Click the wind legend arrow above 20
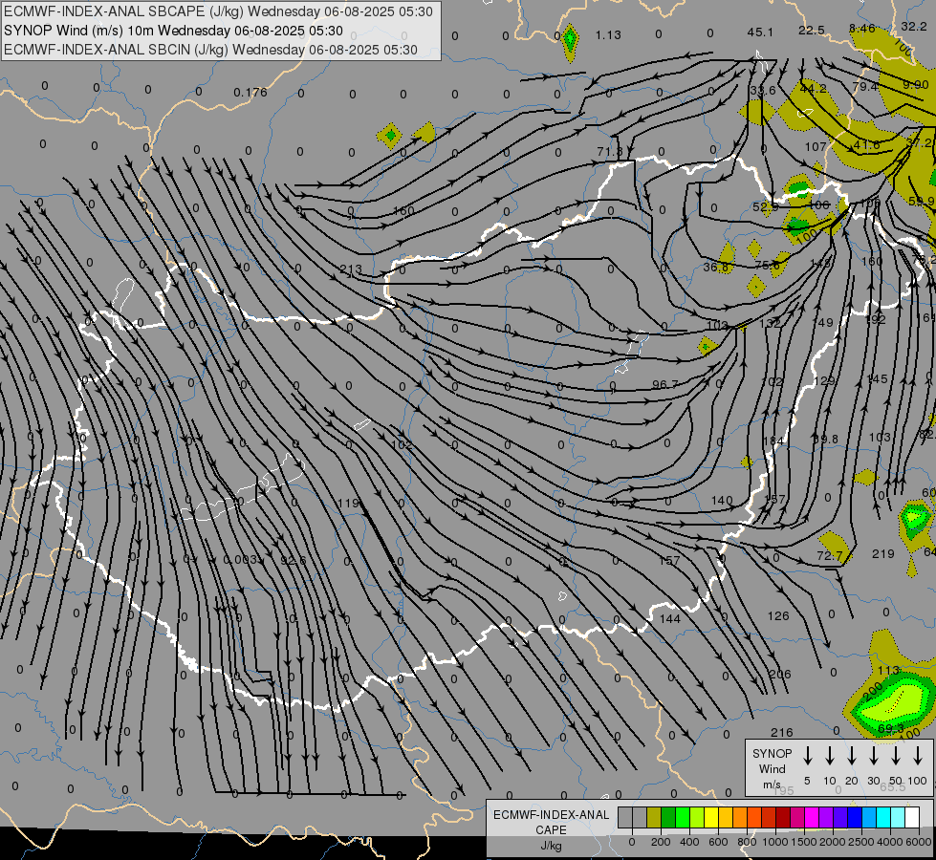Screen dimensions: 936x860 [852, 755]
